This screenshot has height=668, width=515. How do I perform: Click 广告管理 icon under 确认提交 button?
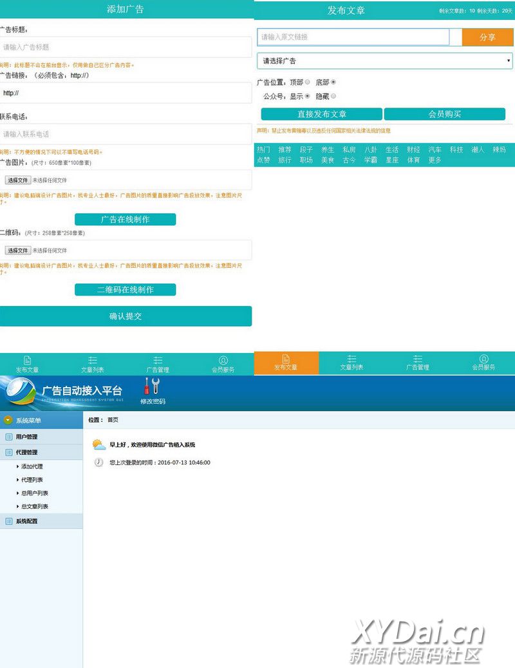point(158,361)
